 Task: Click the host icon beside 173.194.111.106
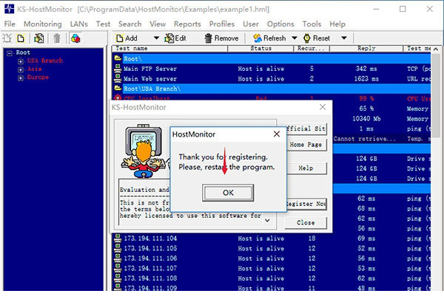pyautogui.click(x=118, y=258)
